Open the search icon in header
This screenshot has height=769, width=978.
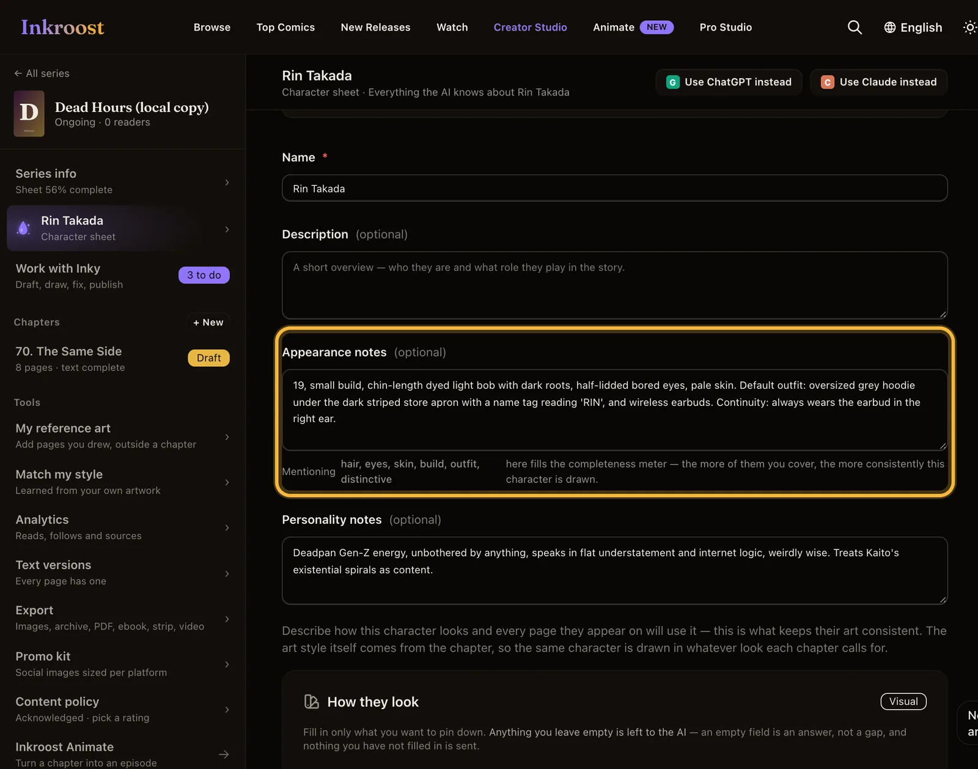pos(855,28)
